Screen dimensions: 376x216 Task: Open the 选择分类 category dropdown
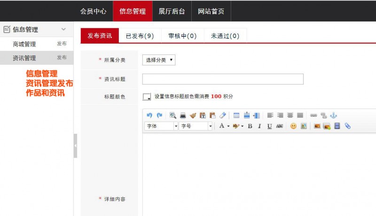pos(159,60)
